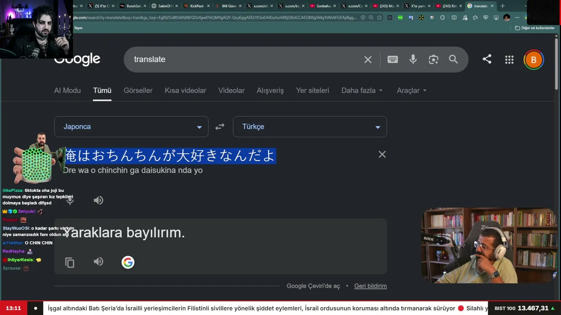Open the location permission icon in address bar
This screenshot has width=561, height=315.
tap(363, 17)
